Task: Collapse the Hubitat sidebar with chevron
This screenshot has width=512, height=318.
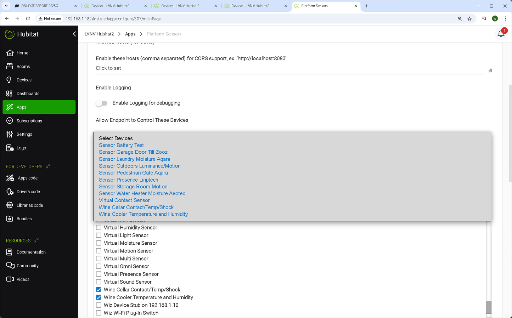Action: click(74, 34)
